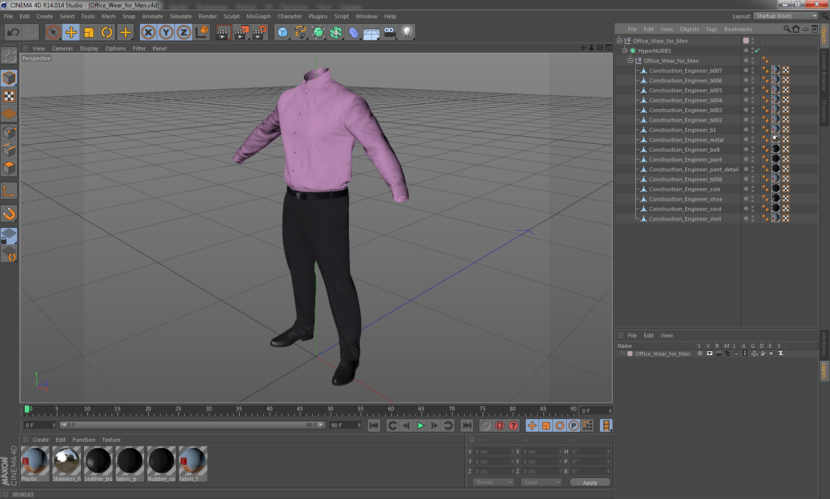Select the Stainless_h material thumbnail
This screenshot has width=830, height=499.
(67, 464)
